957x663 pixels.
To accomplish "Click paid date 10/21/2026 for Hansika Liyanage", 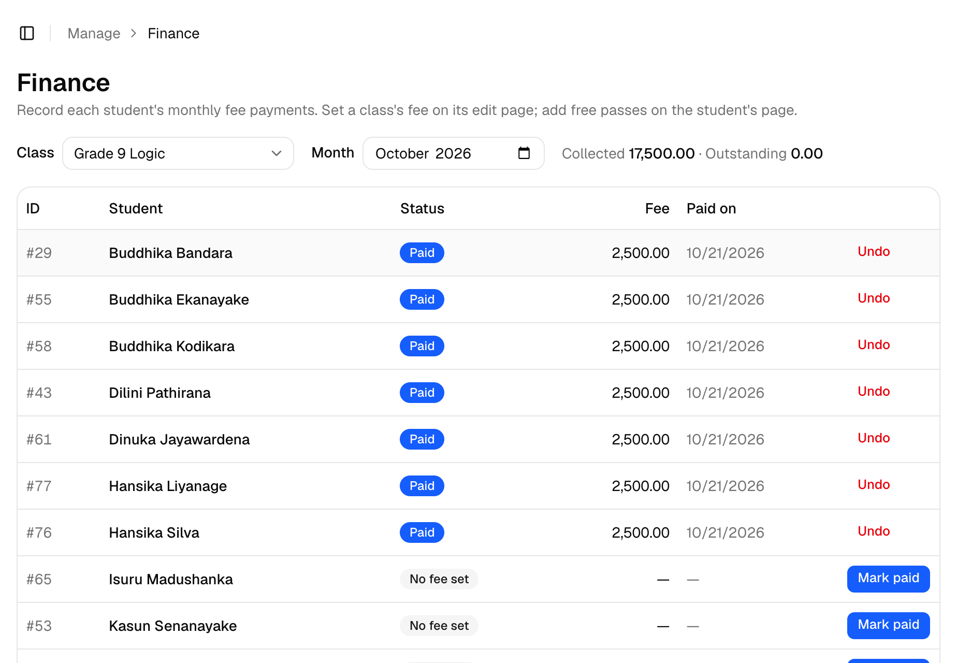I will coord(725,486).
